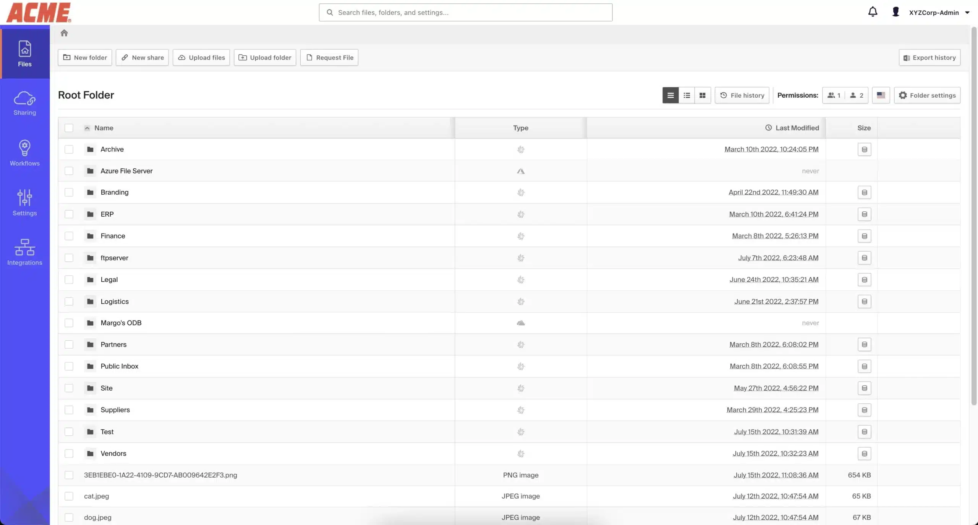The width and height of the screenshot is (978, 525).
Task: Check the Margo's ODB checkbox
Action: pos(69,323)
